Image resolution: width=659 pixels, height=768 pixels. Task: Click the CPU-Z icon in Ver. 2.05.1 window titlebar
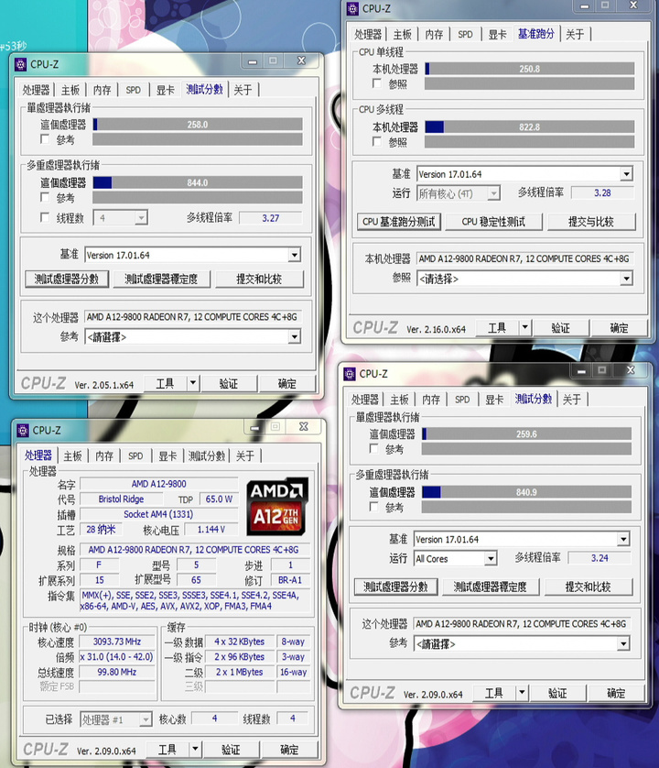[20, 65]
